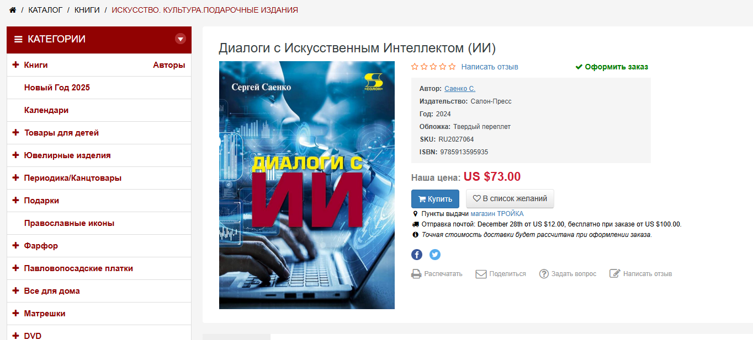
Task: Open the магазин ТРОЙКА pickup link
Action: tap(497, 214)
